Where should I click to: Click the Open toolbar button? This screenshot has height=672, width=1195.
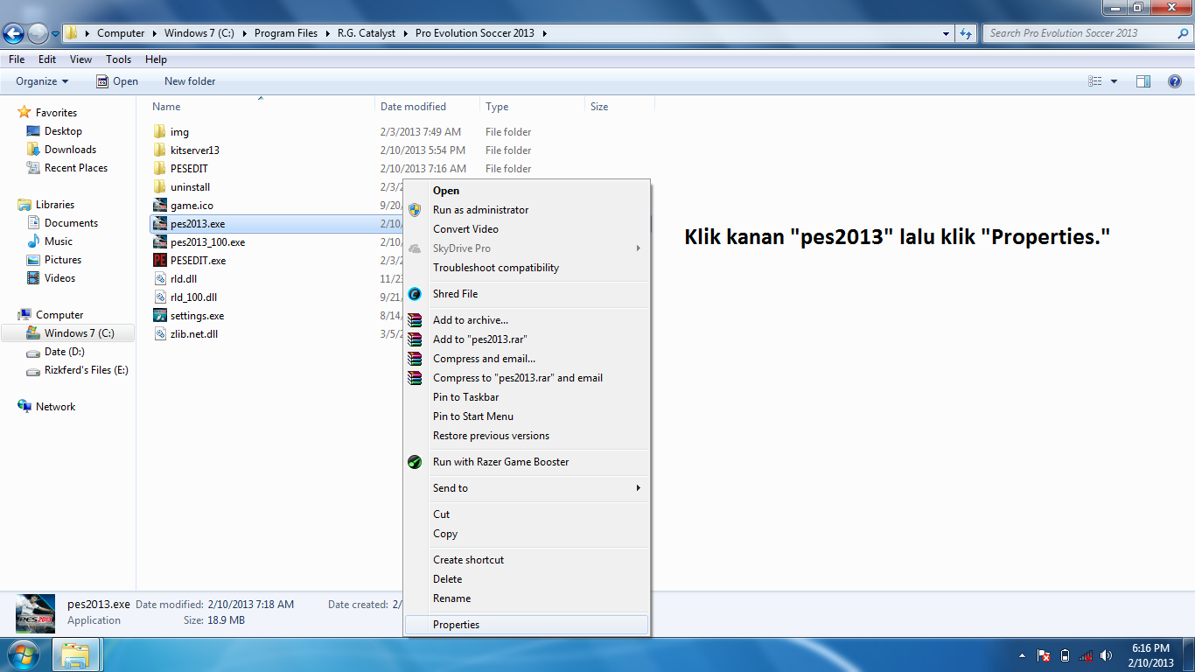pos(117,81)
